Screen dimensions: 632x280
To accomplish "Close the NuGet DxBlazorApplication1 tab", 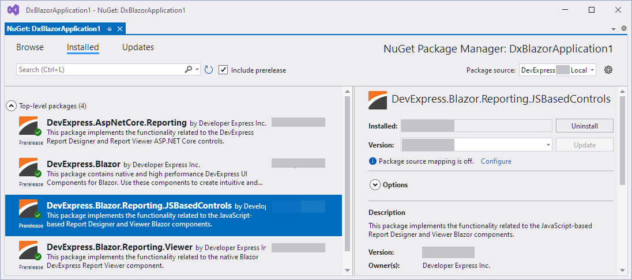I will click(120, 29).
